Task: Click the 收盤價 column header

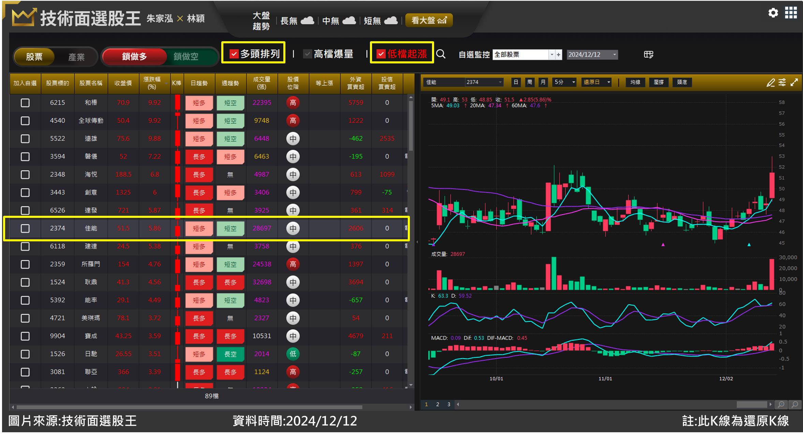Action: click(x=123, y=83)
